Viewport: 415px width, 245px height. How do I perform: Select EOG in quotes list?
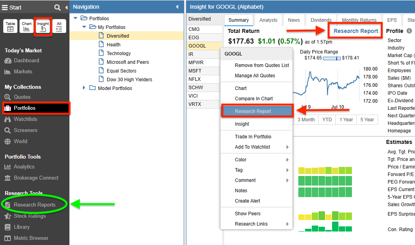pos(204,38)
